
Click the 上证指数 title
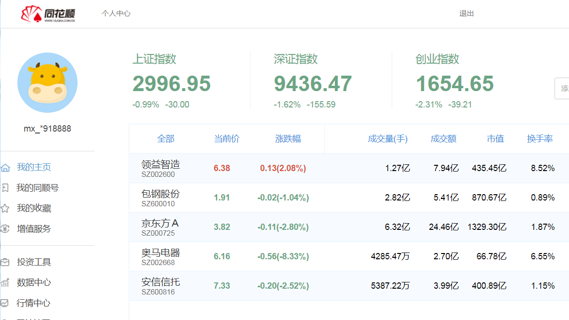coord(154,59)
